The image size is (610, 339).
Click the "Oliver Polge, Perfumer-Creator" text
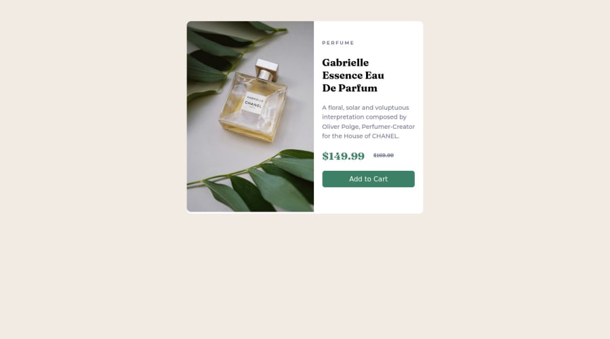pos(368,127)
